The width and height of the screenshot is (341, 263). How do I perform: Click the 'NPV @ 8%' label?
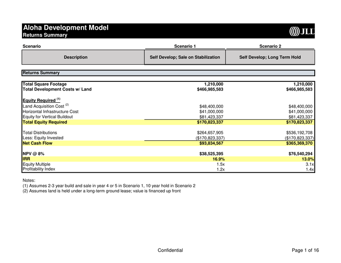[x=34, y=154]
